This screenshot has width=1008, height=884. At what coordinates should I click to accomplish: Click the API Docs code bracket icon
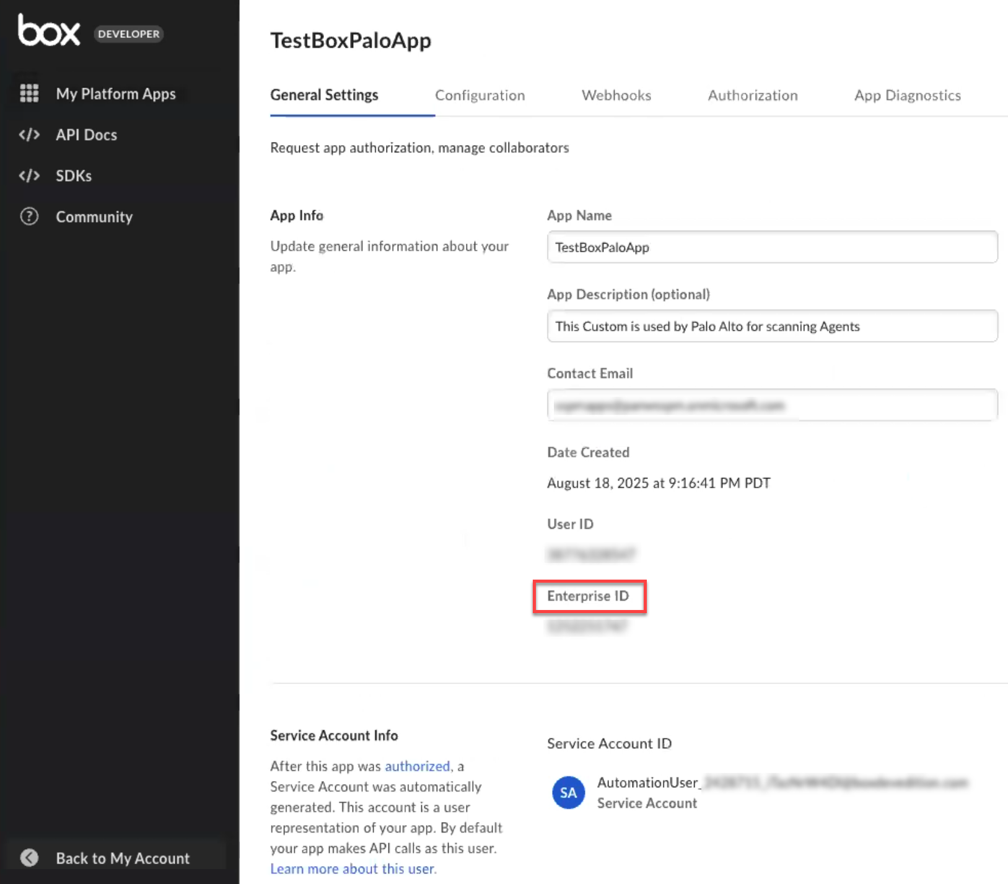pyautogui.click(x=29, y=135)
